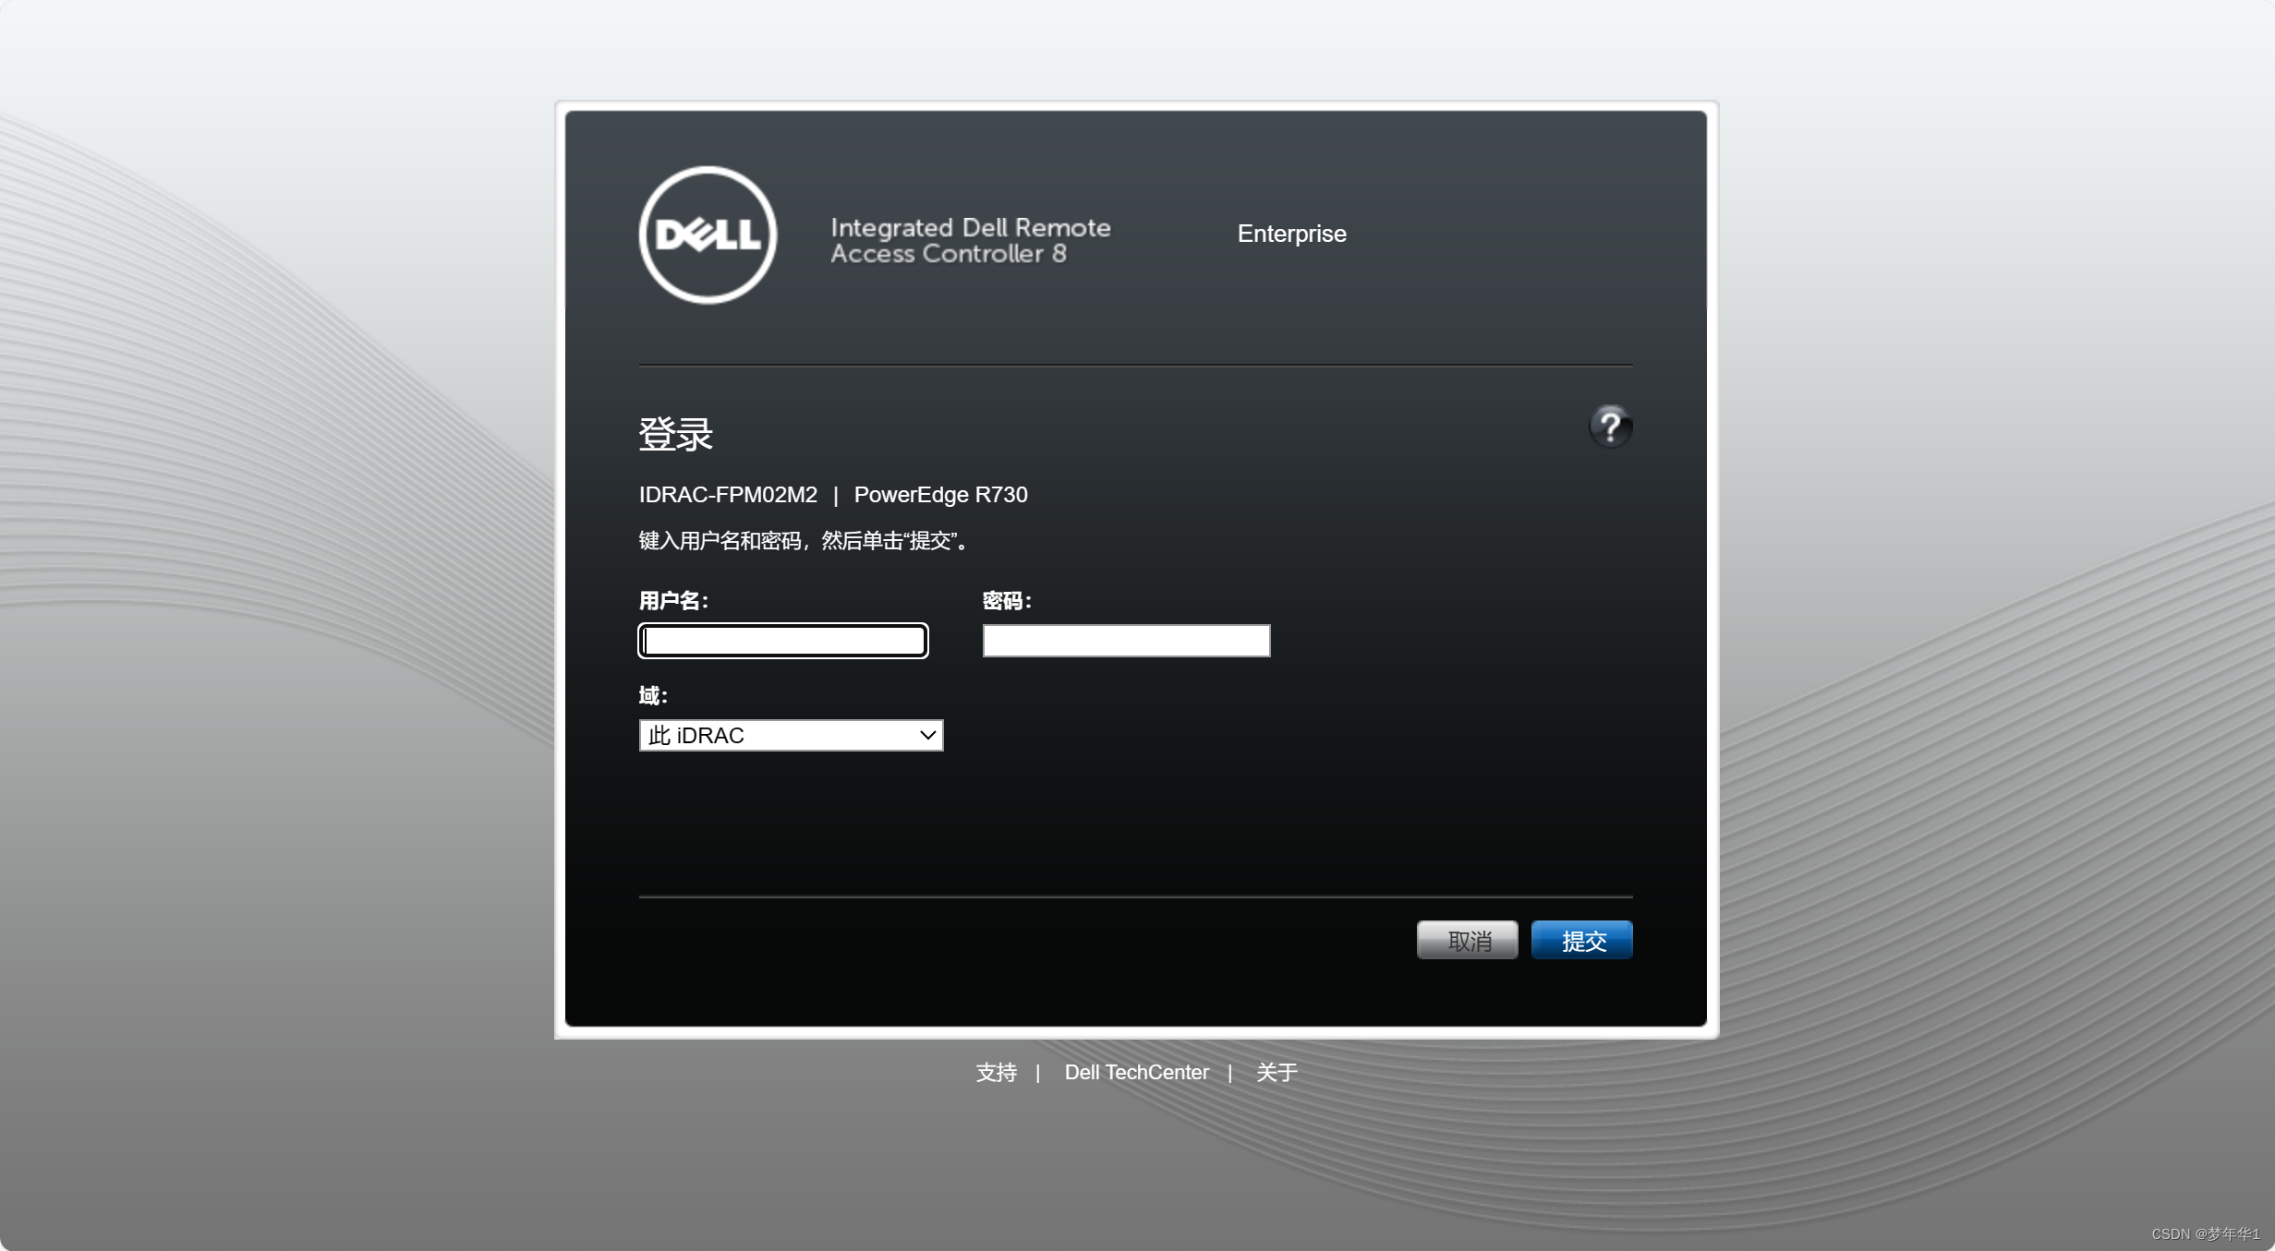Click the Enterprise edition label
This screenshot has height=1251, width=2275.
pyautogui.click(x=1291, y=234)
